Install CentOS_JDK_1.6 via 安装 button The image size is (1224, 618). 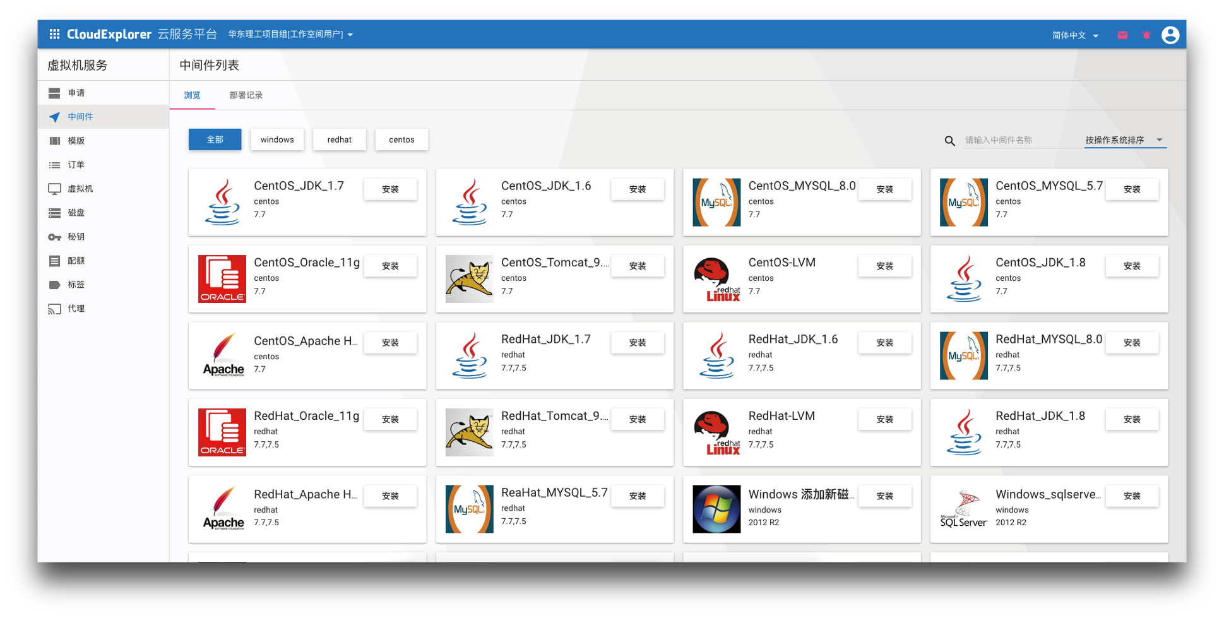pos(638,189)
